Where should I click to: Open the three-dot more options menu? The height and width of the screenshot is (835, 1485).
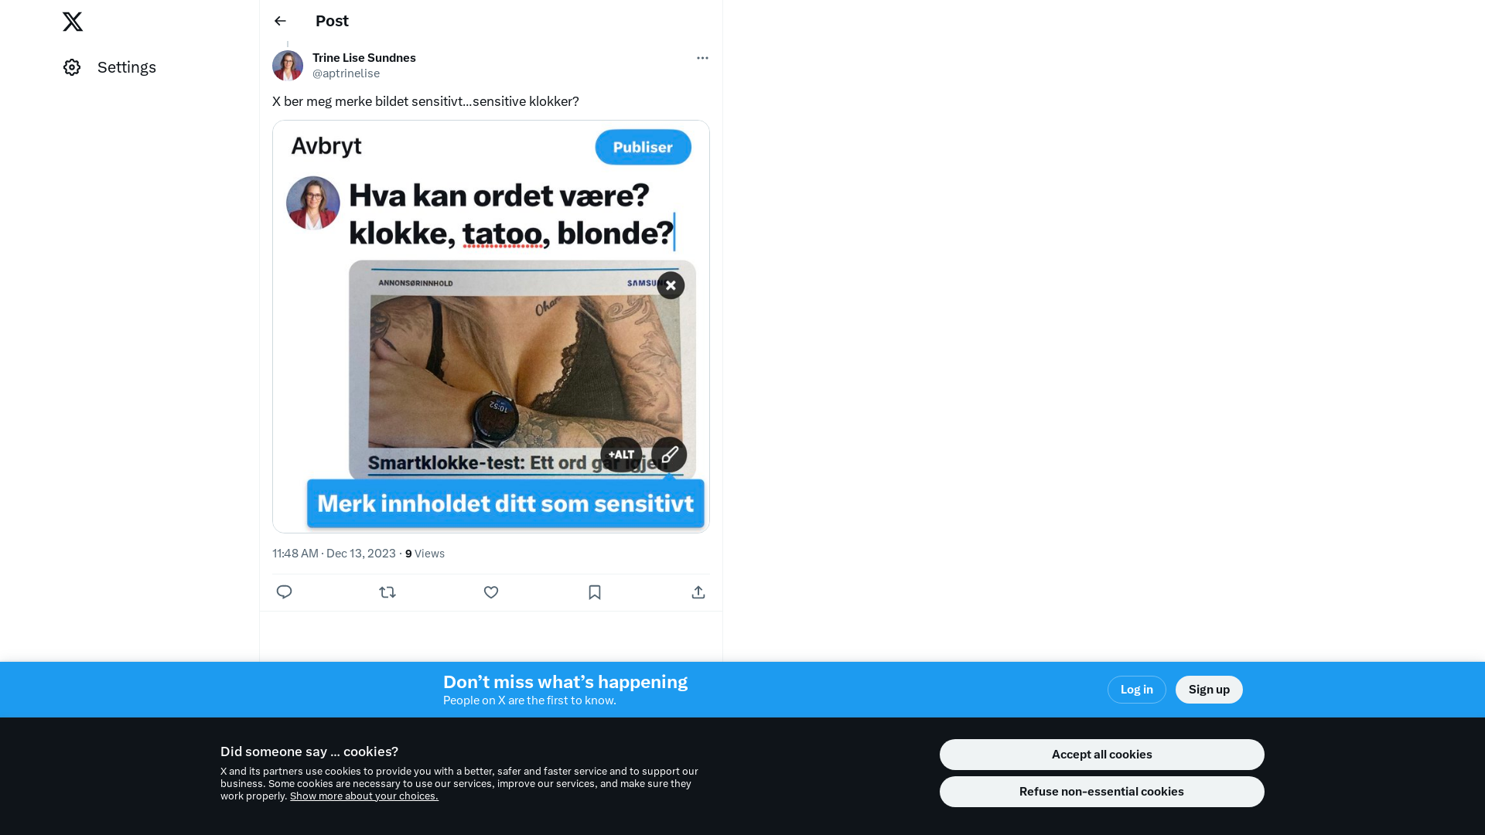(x=702, y=58)
